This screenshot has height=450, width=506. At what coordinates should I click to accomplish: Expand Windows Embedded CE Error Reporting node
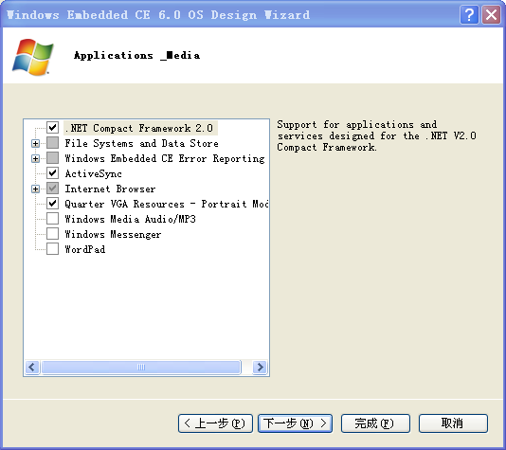point(35,158)
